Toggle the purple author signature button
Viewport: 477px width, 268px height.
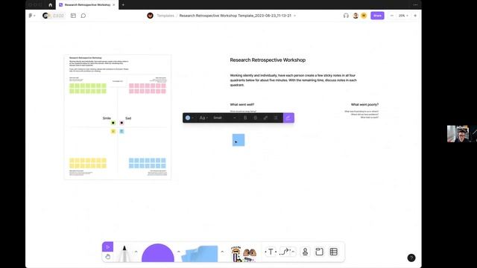pyautogui.click(x=288, y=118)
